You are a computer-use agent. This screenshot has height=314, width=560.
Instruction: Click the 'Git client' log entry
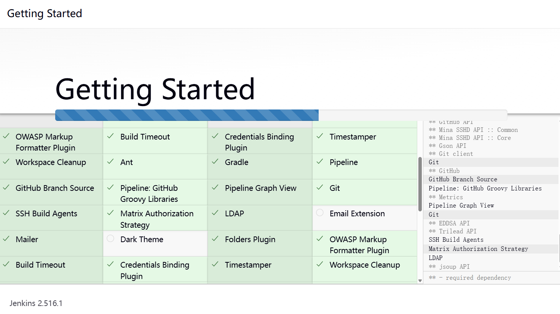click(451, 154)
